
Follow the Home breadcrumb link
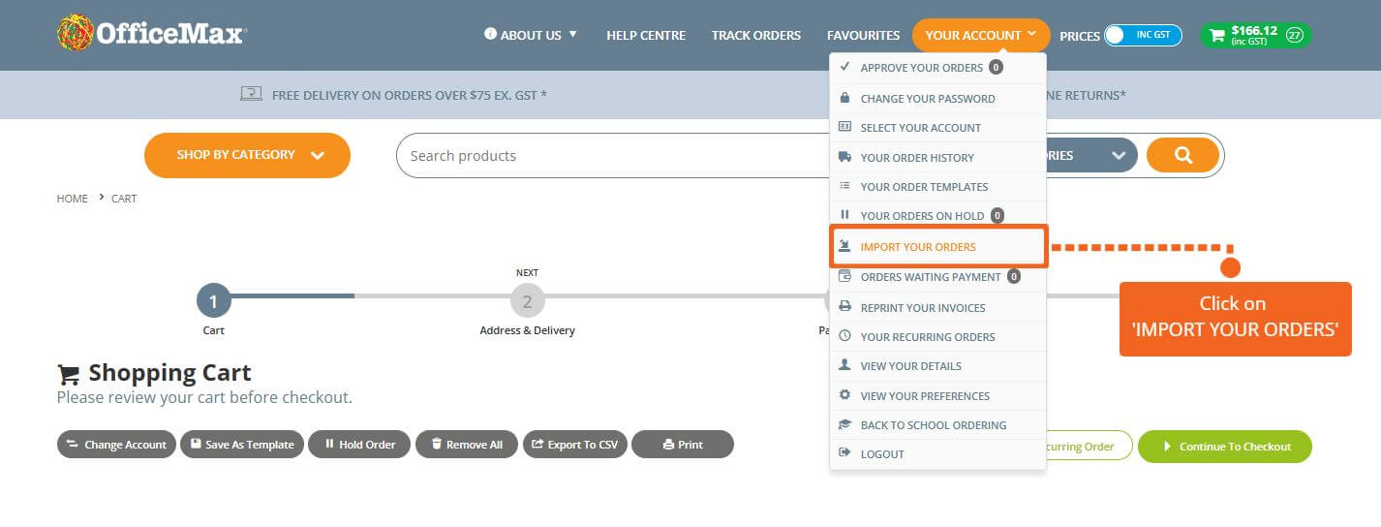(x=73, y=199)
